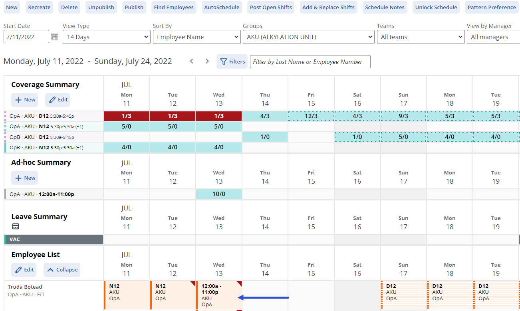
Task: Click OpB D12 1/0 cell on Thu 14
Action: click(265, 137)
